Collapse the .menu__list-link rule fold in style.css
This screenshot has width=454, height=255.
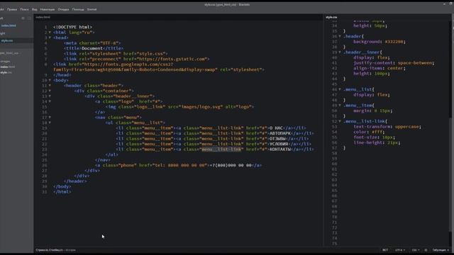(340, 121)
